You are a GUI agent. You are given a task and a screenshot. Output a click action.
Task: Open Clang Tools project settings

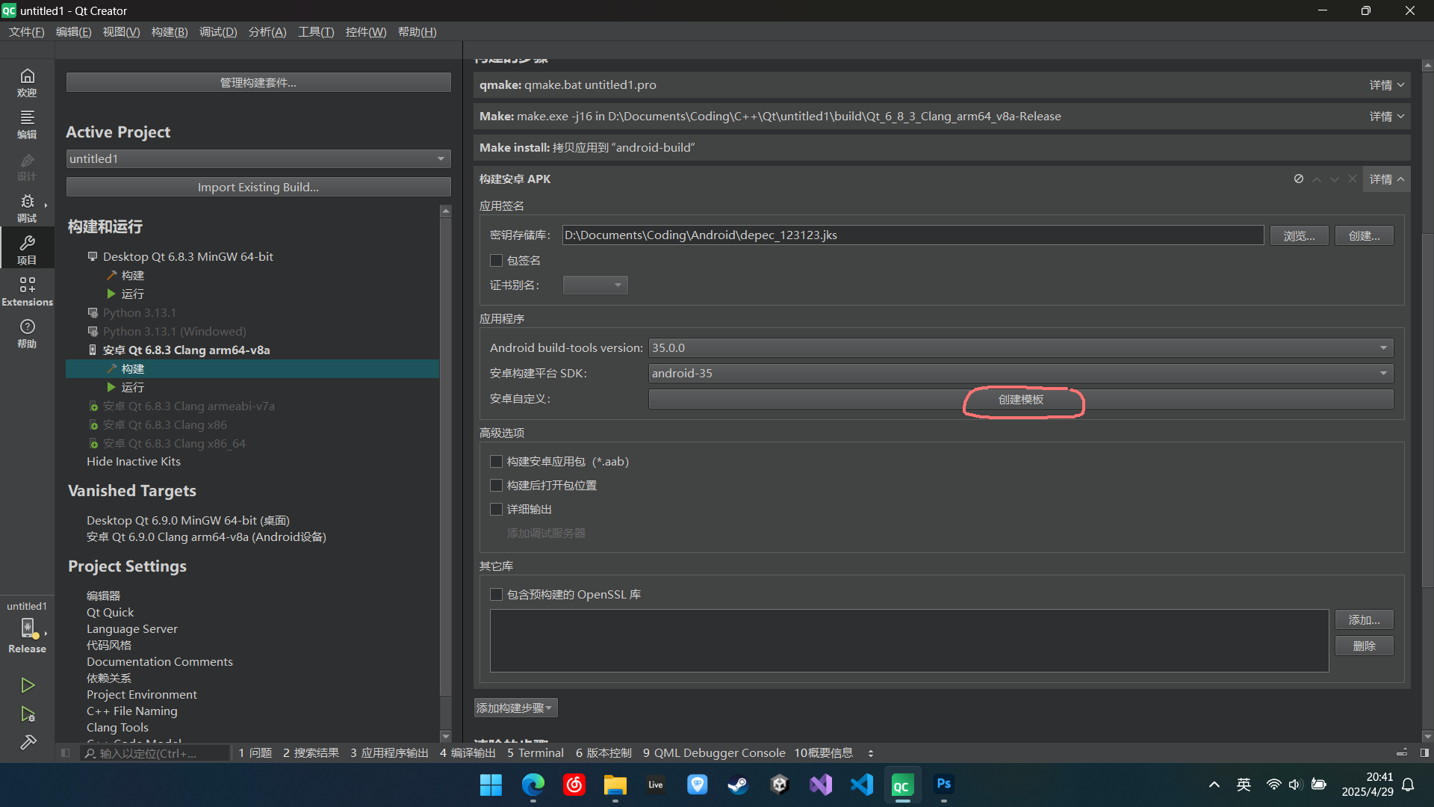[117, 728]
